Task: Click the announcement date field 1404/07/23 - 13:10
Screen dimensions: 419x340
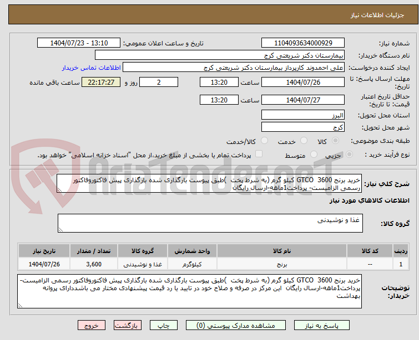Action: pyautogui.click(x=79, y=43)
